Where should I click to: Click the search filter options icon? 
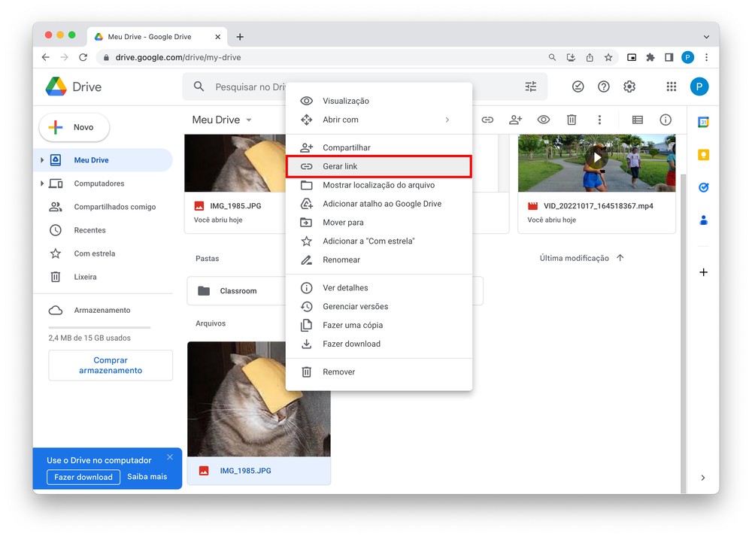531,86
